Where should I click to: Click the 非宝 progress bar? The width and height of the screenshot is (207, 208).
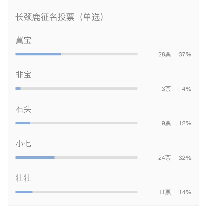76,89
